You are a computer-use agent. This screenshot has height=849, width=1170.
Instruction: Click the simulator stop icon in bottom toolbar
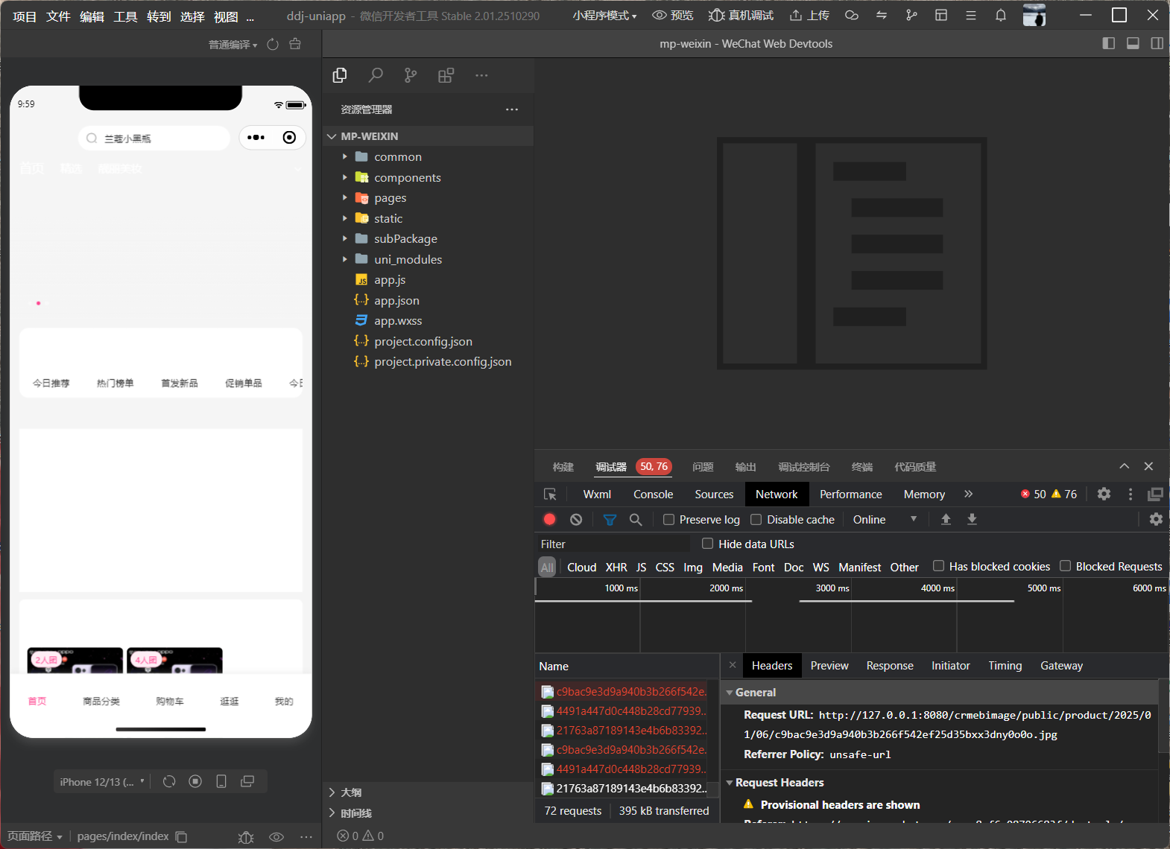(x=195, y=781)
